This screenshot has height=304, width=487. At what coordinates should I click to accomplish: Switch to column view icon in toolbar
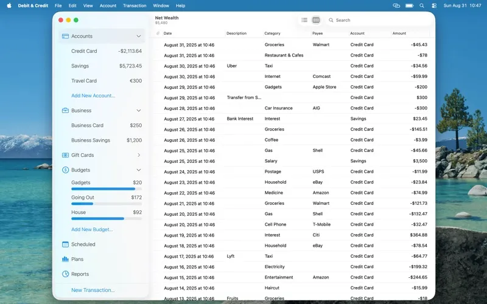coord(316,20)
